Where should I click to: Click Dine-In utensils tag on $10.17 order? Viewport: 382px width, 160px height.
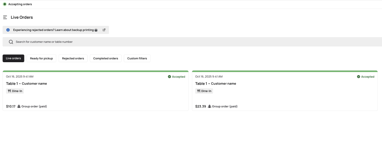coord(15,91)
